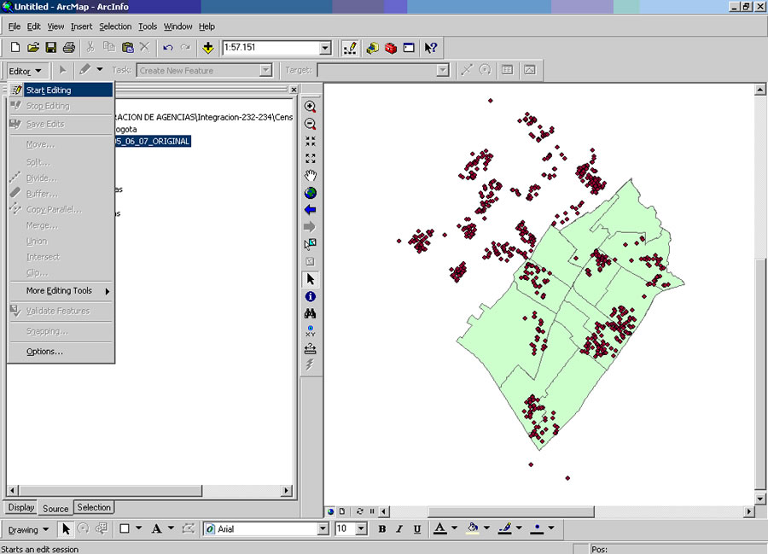Open Find with the binoculars icon
The height and width of the screenshot is (554, 768).
310,313
